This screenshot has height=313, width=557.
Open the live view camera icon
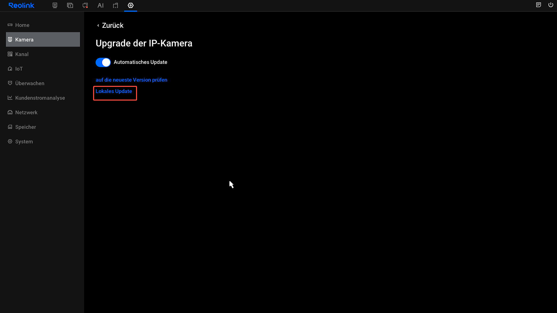[x=55, y=5]
